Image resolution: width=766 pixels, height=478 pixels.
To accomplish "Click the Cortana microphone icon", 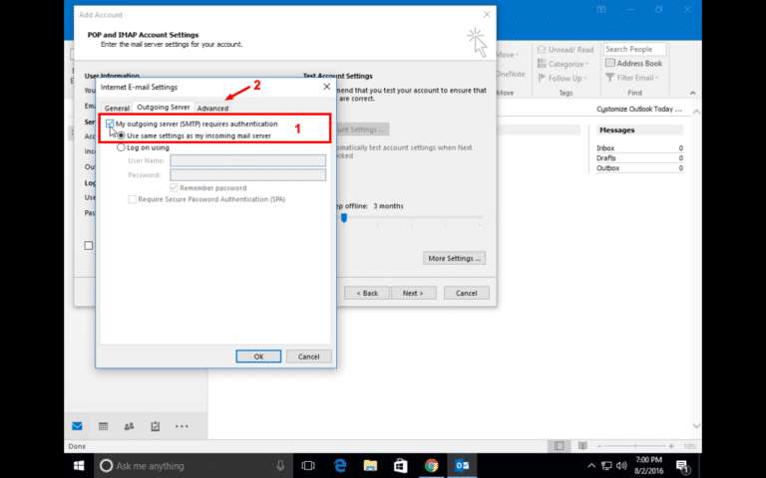I will (280, 466).
